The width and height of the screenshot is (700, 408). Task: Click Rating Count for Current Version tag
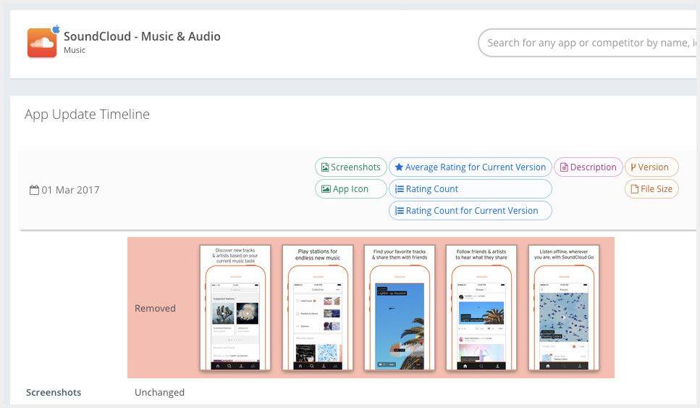pyautogui.click(x=470, y=211)
